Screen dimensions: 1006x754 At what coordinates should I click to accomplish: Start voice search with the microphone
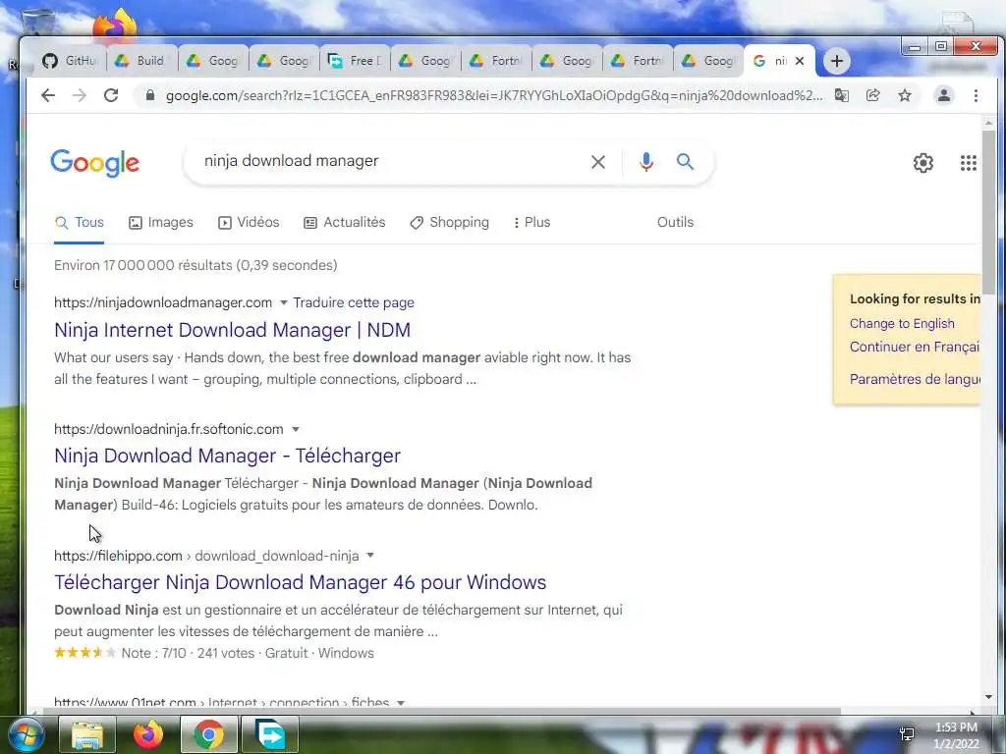point(646,162)
